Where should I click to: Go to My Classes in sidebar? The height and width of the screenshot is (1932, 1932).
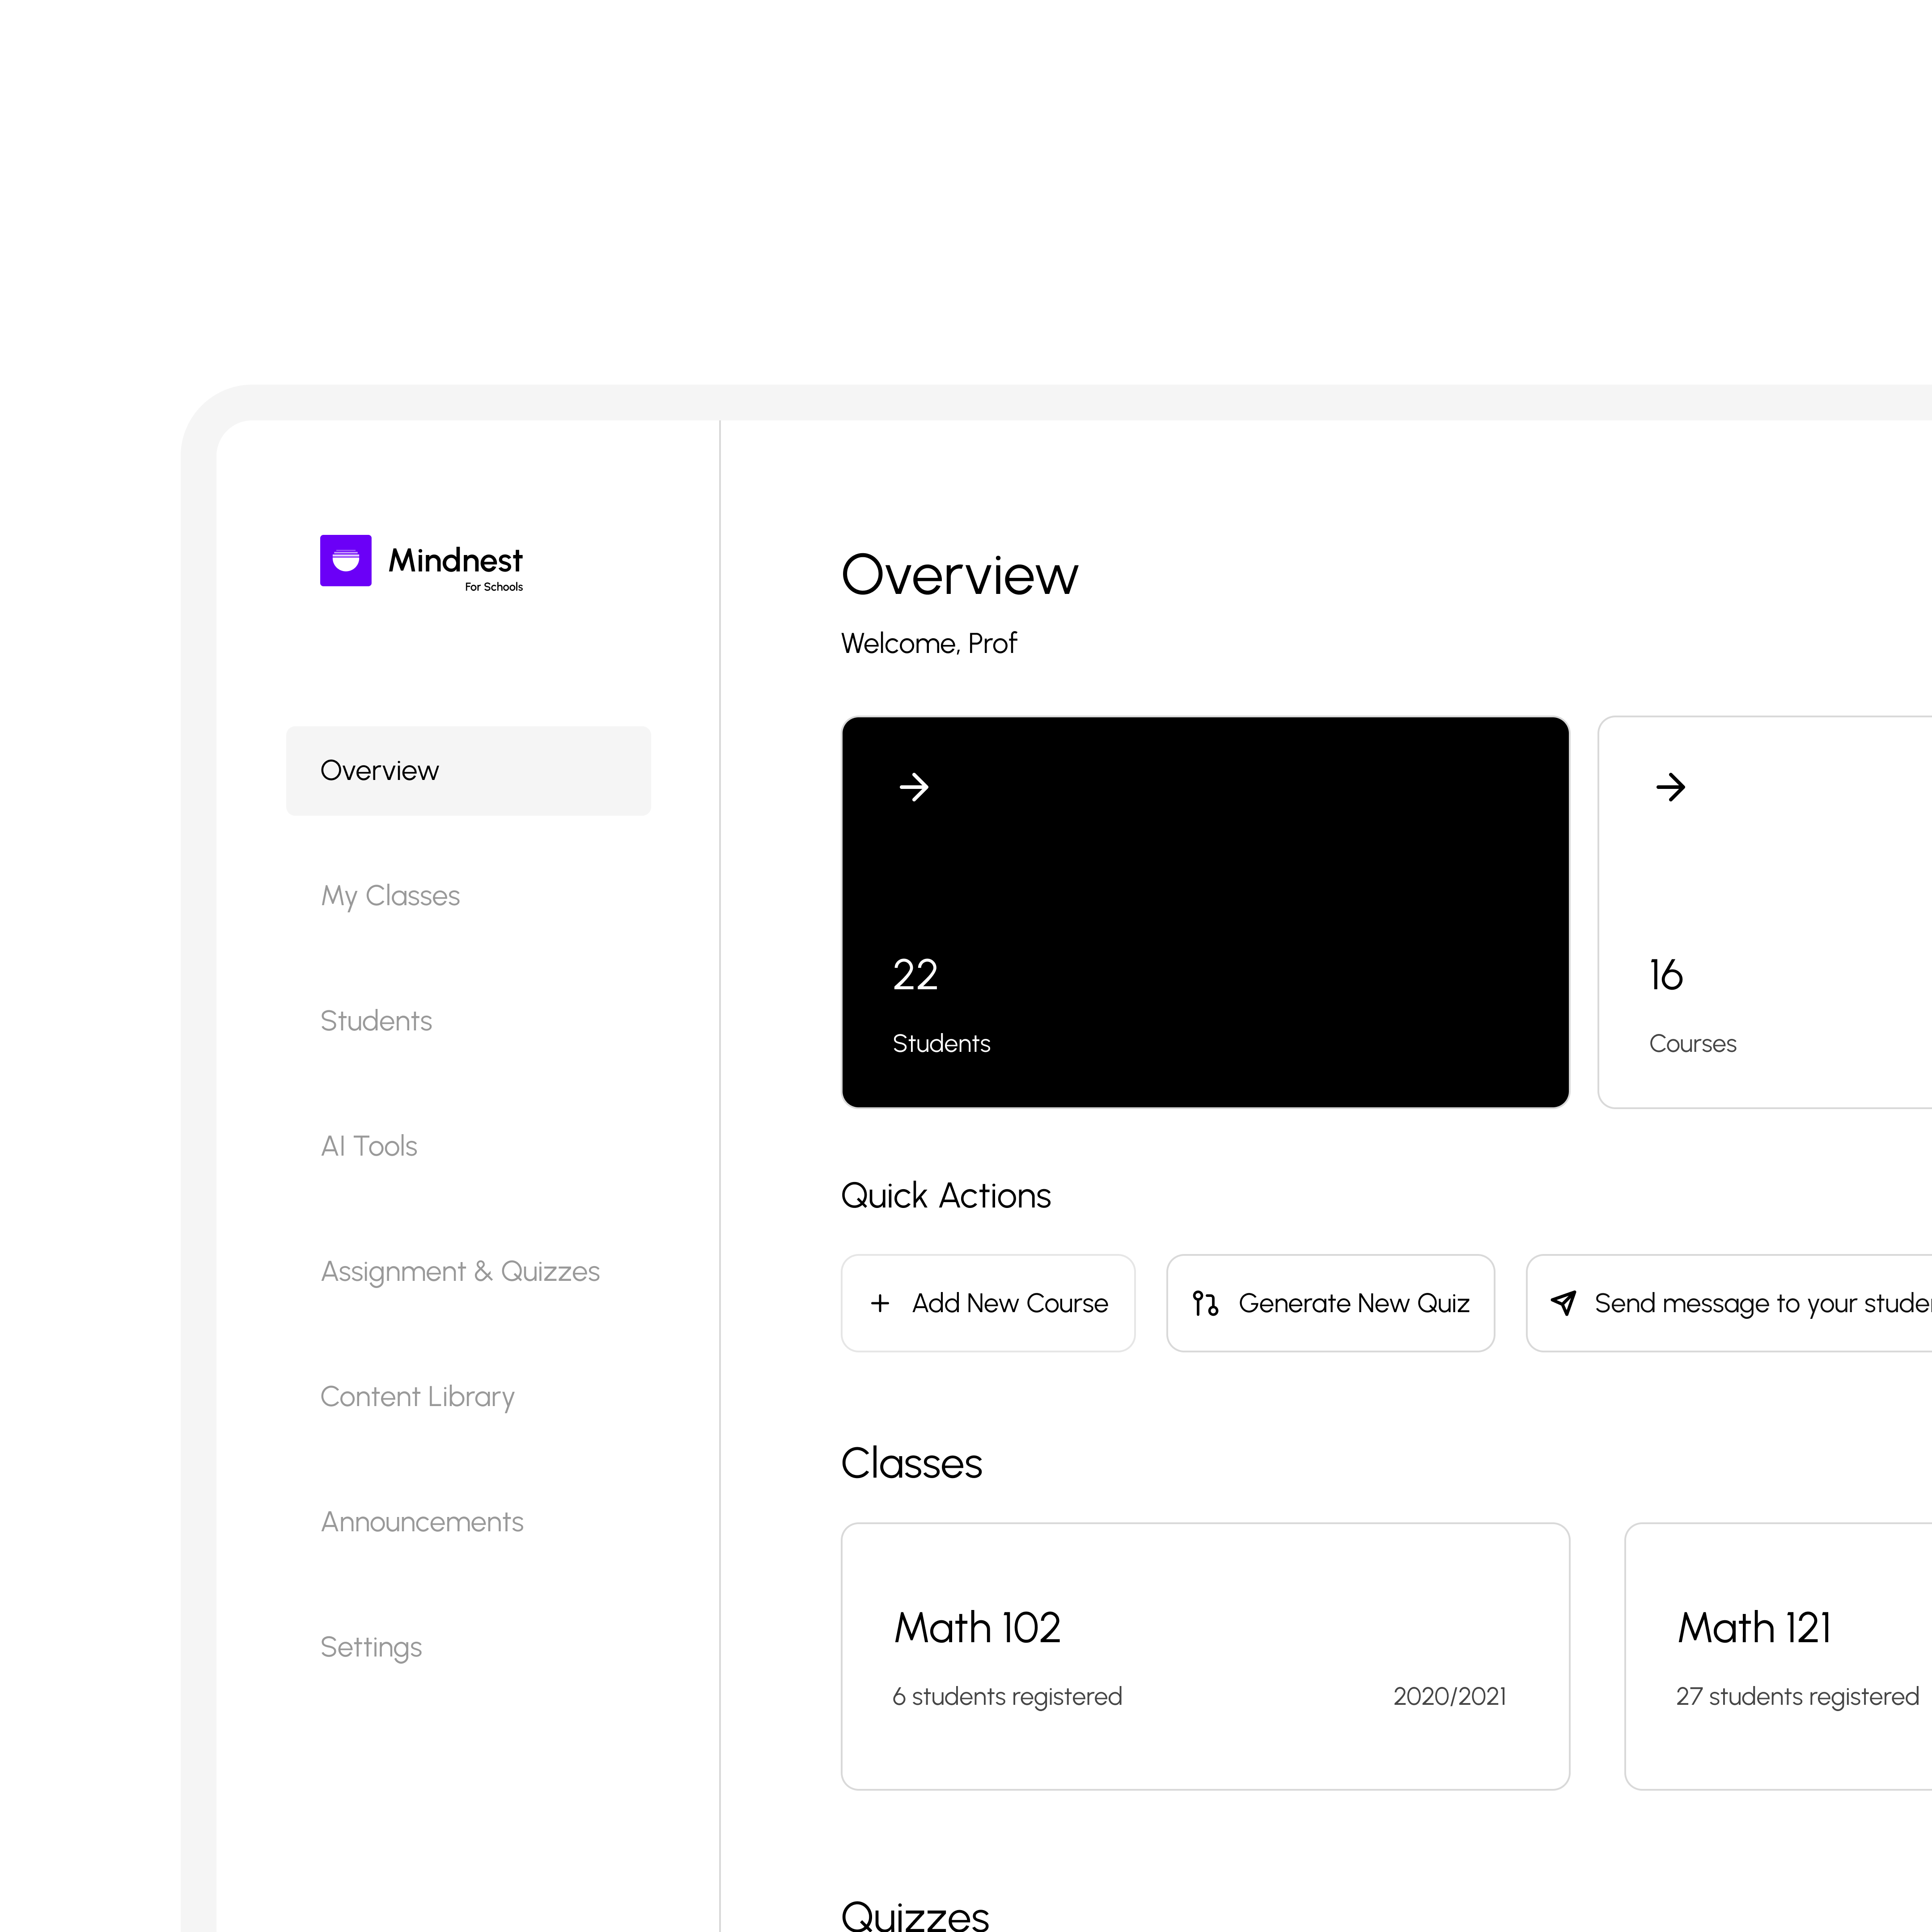tap(390, 895)
